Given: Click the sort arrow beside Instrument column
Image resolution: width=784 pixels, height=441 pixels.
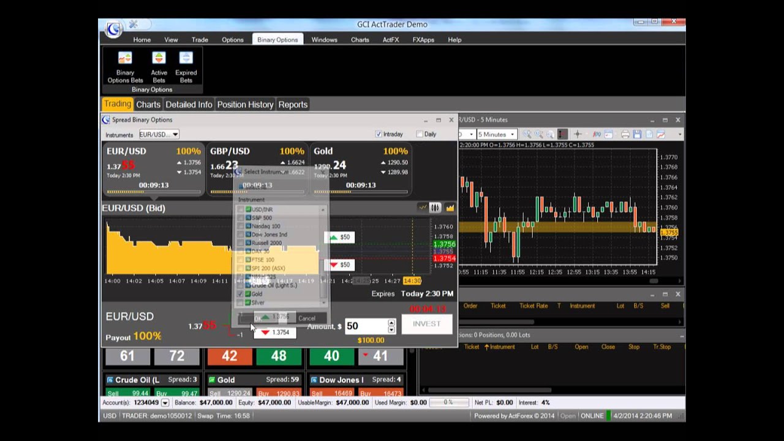Looking at the screenshot, I should pos(487,347).
